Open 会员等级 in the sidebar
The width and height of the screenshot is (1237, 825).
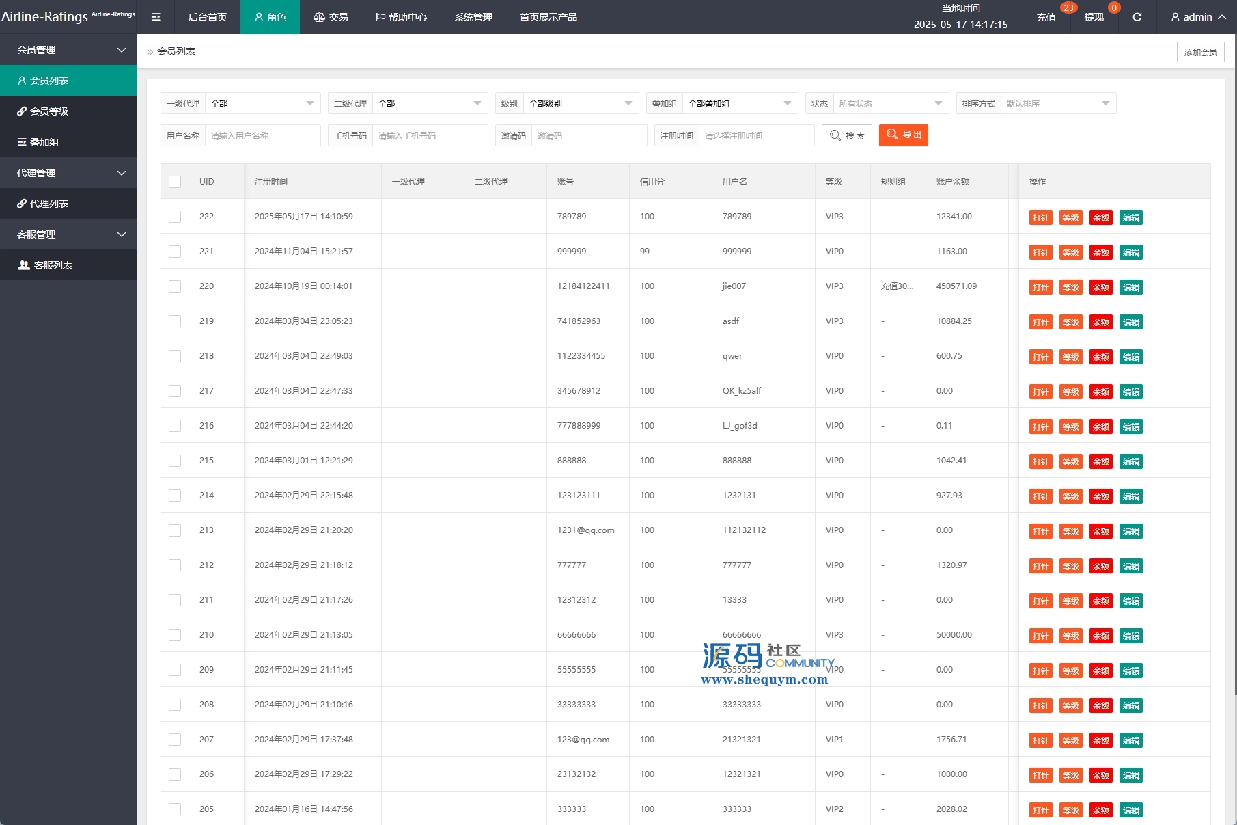pyautogui.click(x=49, y=111)
